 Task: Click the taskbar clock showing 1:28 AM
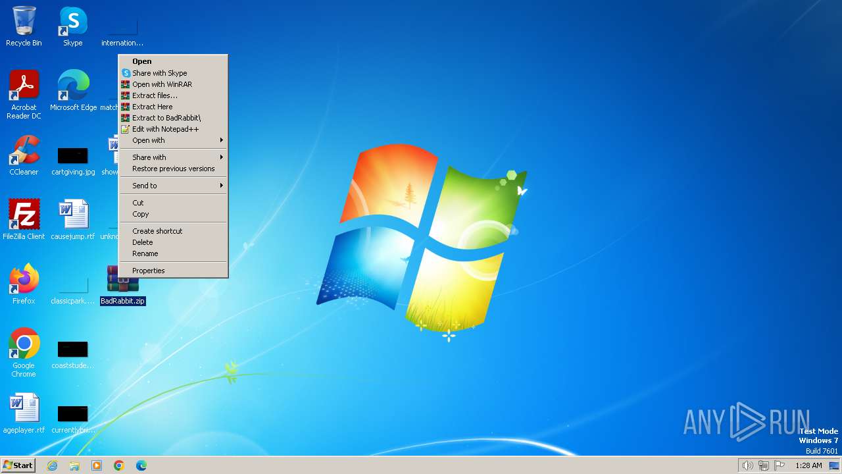[808, 465]
